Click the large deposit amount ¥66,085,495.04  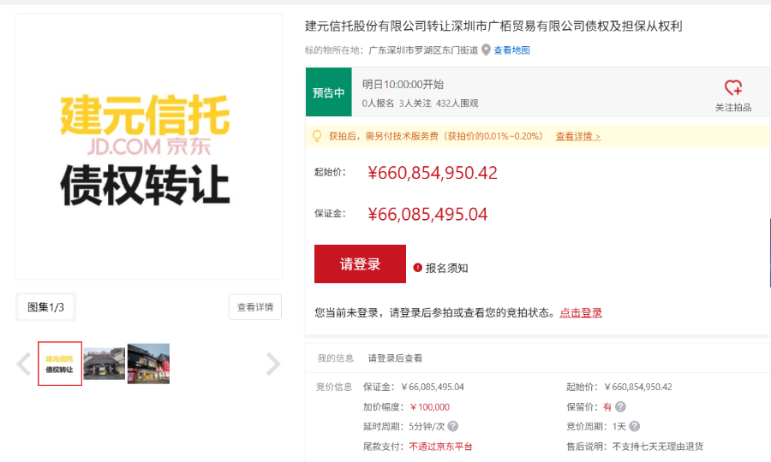tap(427, 214)
